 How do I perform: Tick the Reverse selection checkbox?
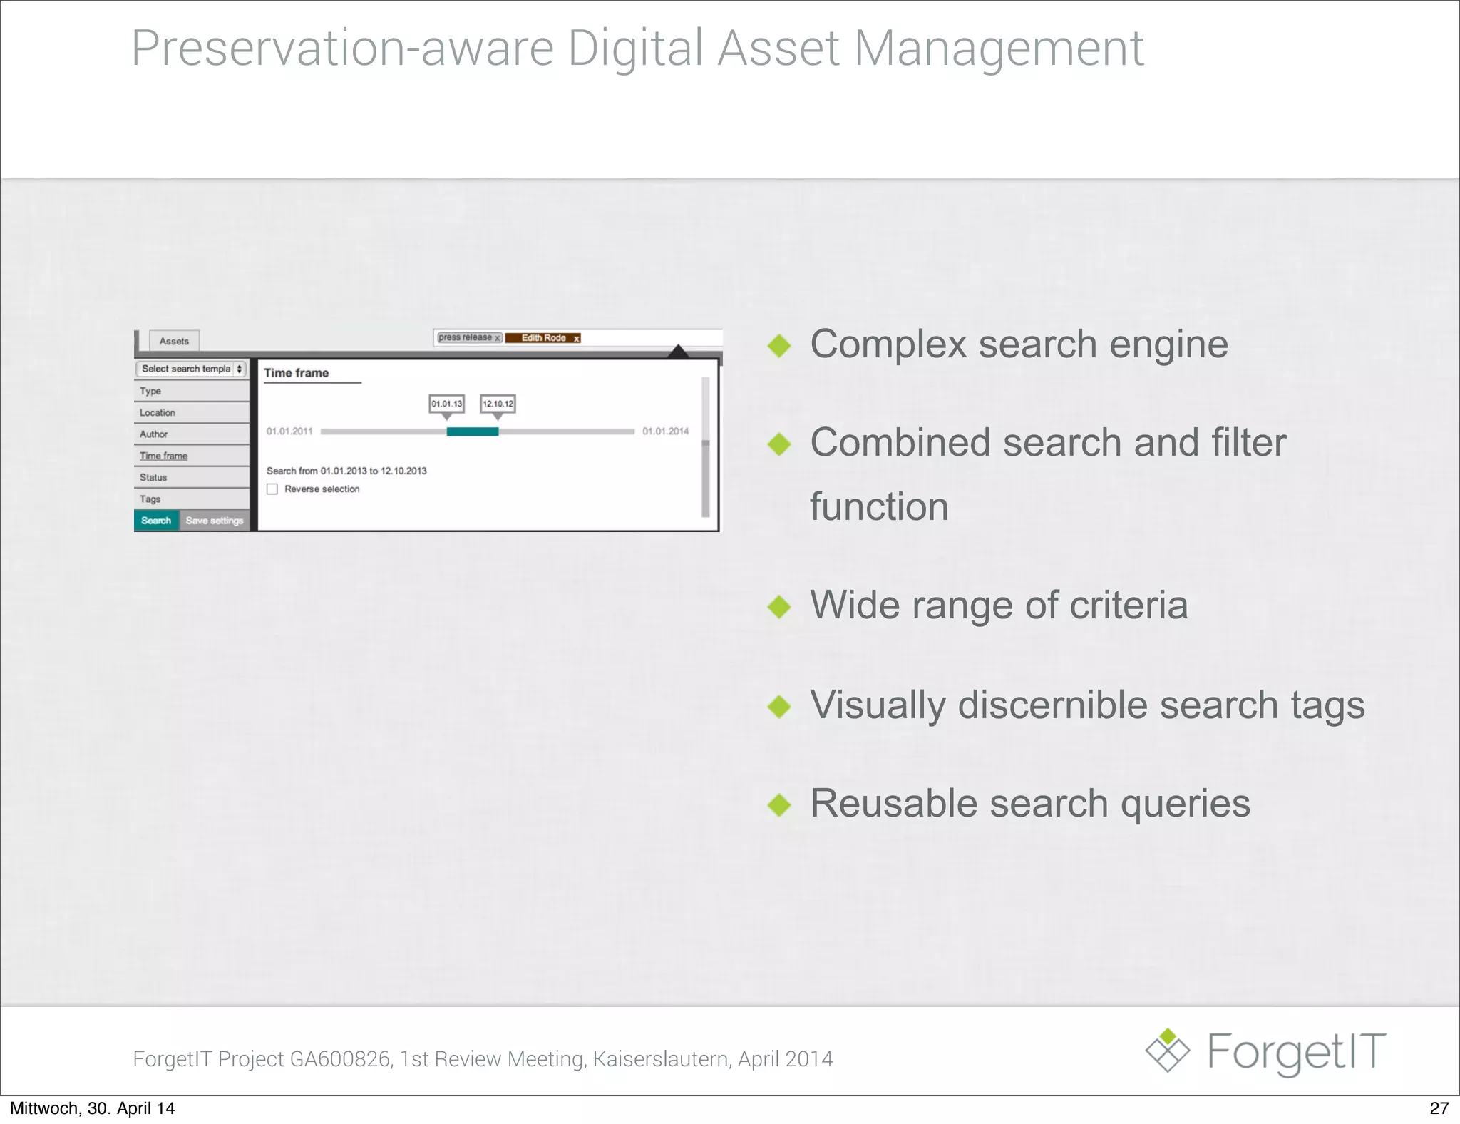click(272, 489)
